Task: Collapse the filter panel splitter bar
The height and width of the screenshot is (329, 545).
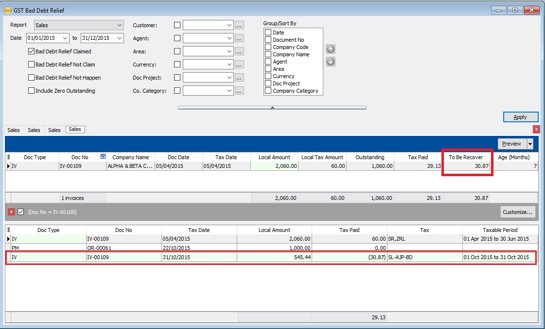Action: (272, 108)
